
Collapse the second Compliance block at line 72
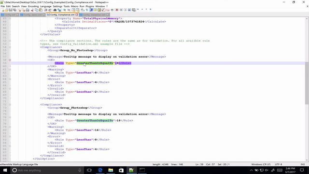10,104
